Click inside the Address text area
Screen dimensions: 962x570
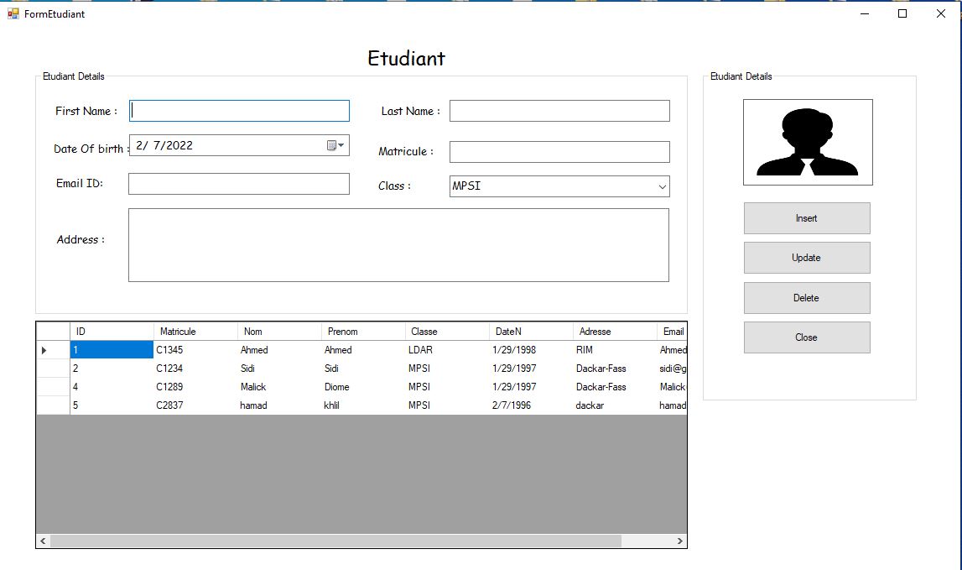click(x=398, y=245)
